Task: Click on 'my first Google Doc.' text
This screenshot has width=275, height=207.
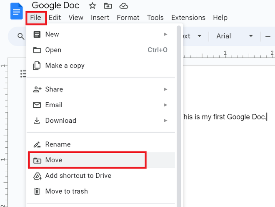Action: 234,117
